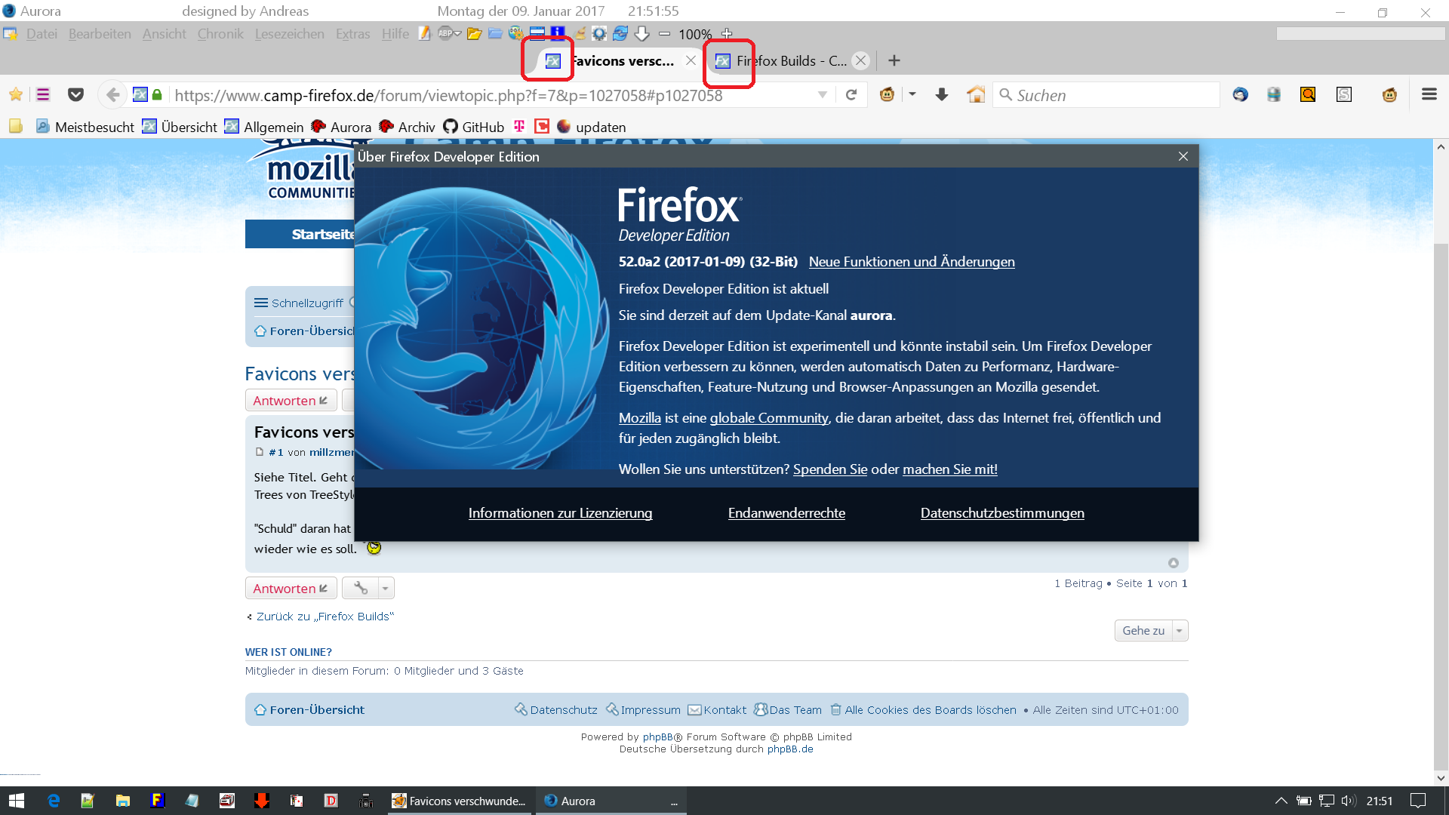Image resolution: width=1449 pixels, height=815 pixels.
Task: Click the Datenschutzbestimmungen link
Action: [1001, 513]
